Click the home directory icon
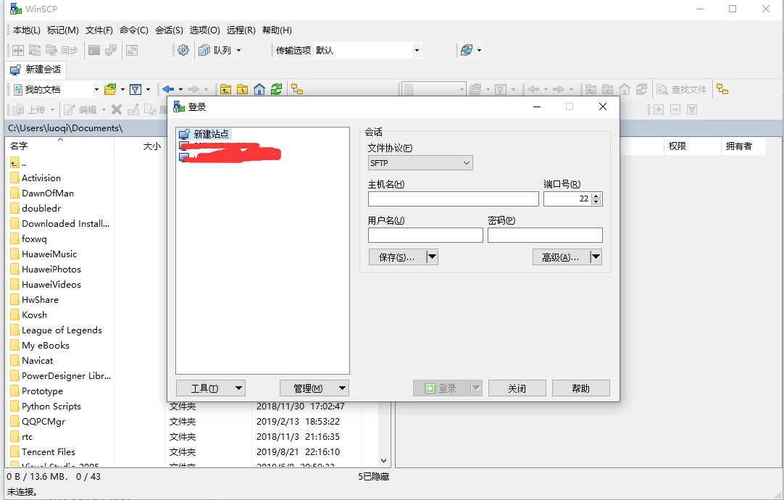 click(x=260, y=88)
